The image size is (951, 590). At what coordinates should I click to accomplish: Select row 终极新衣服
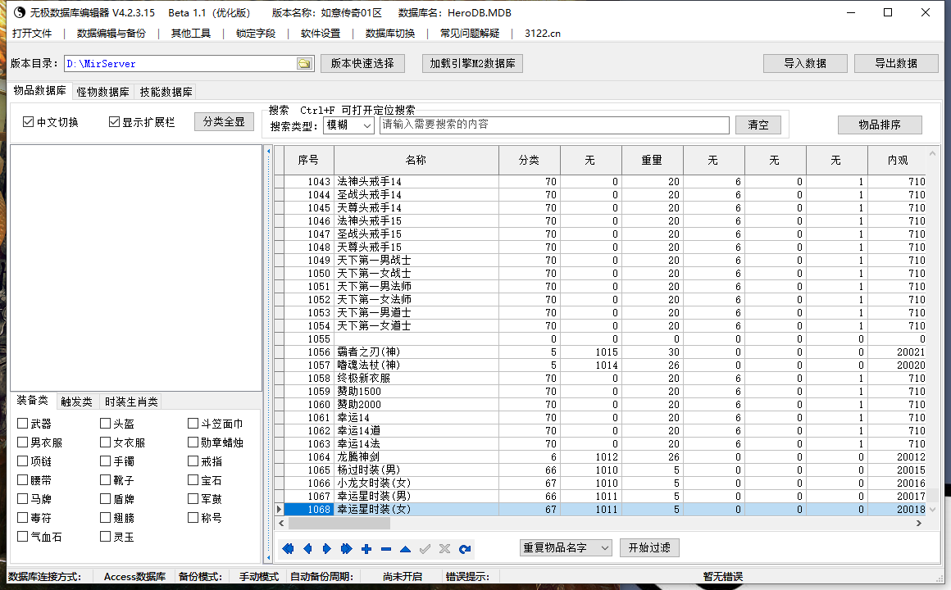600,378
